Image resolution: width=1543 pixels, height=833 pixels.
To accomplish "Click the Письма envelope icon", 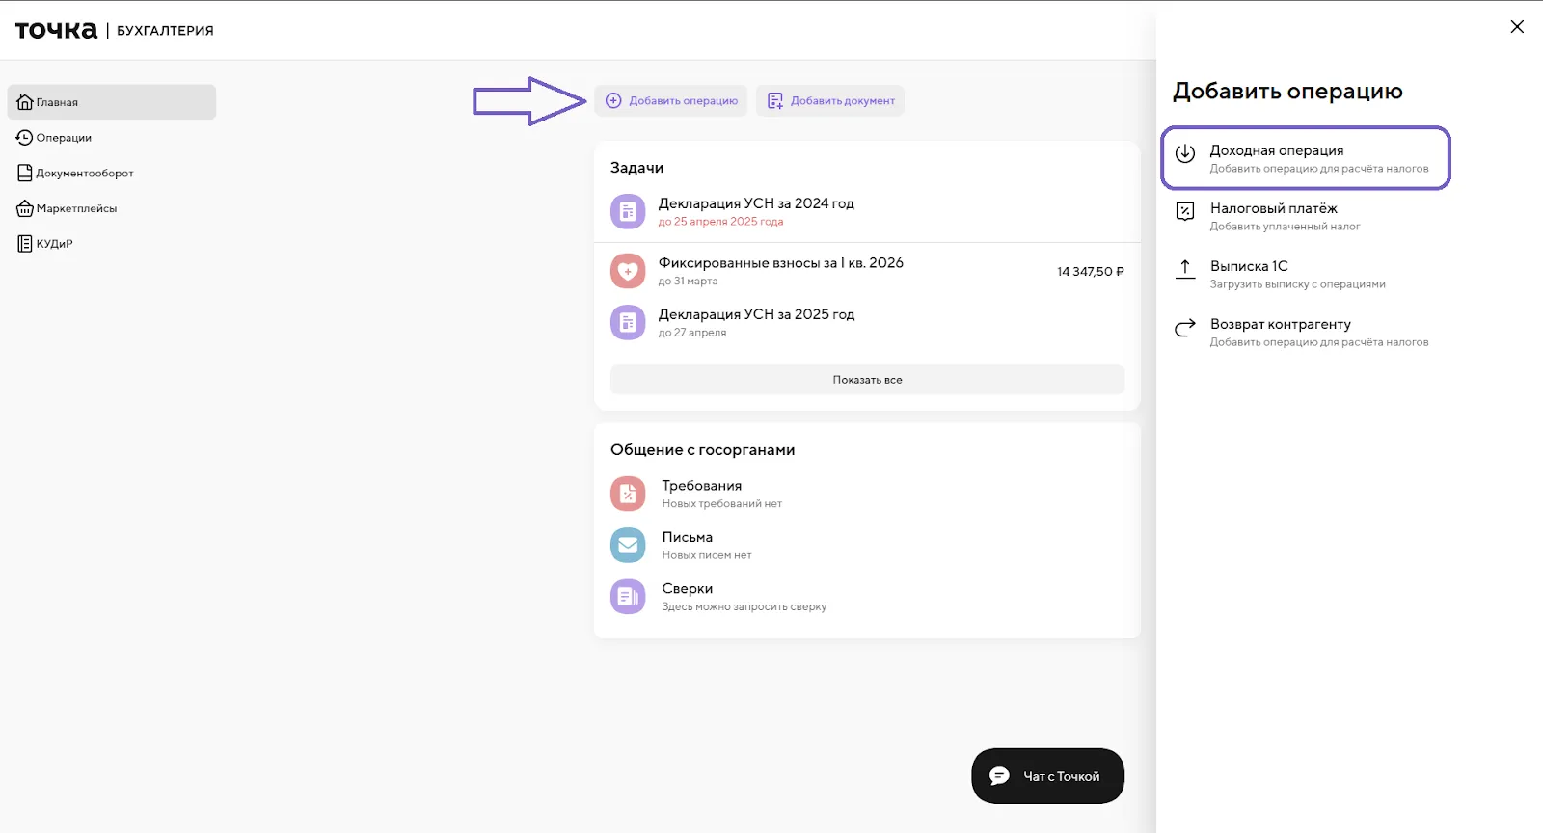I will pyautogui.click(x=628, y=545).
